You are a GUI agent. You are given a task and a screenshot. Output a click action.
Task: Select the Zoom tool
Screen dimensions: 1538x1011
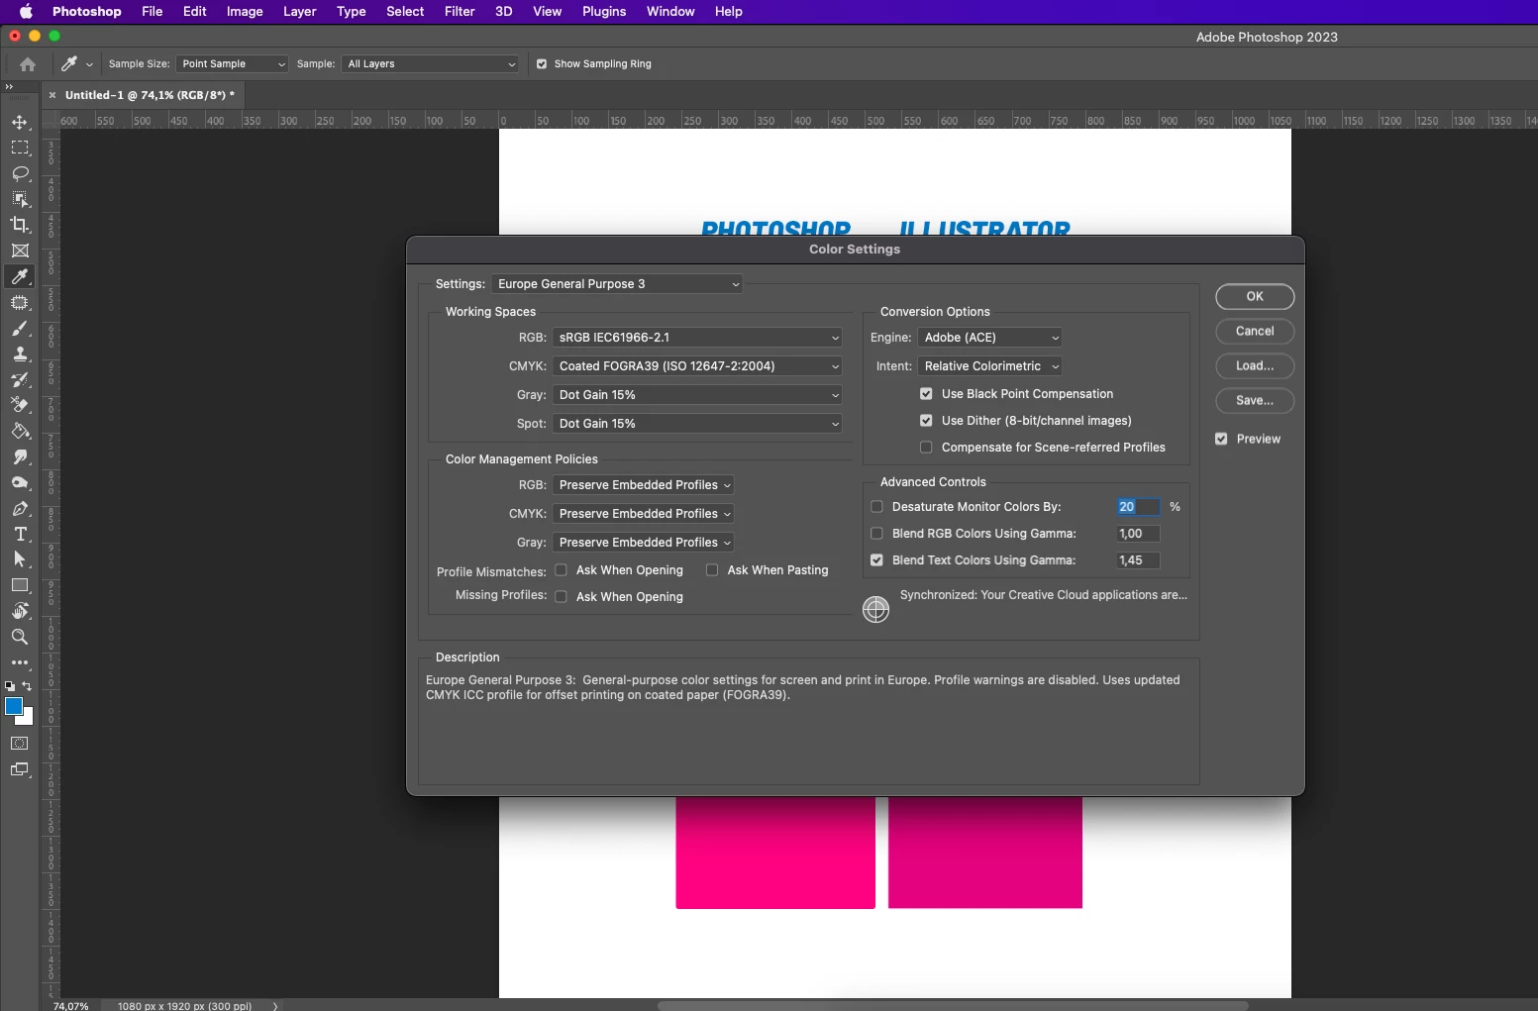[x=20, y=638]
